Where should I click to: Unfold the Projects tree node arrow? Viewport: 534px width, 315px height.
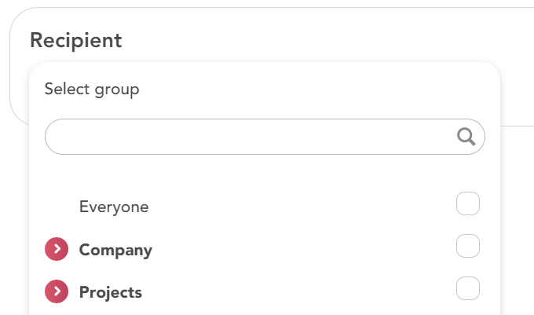(57, 292)
